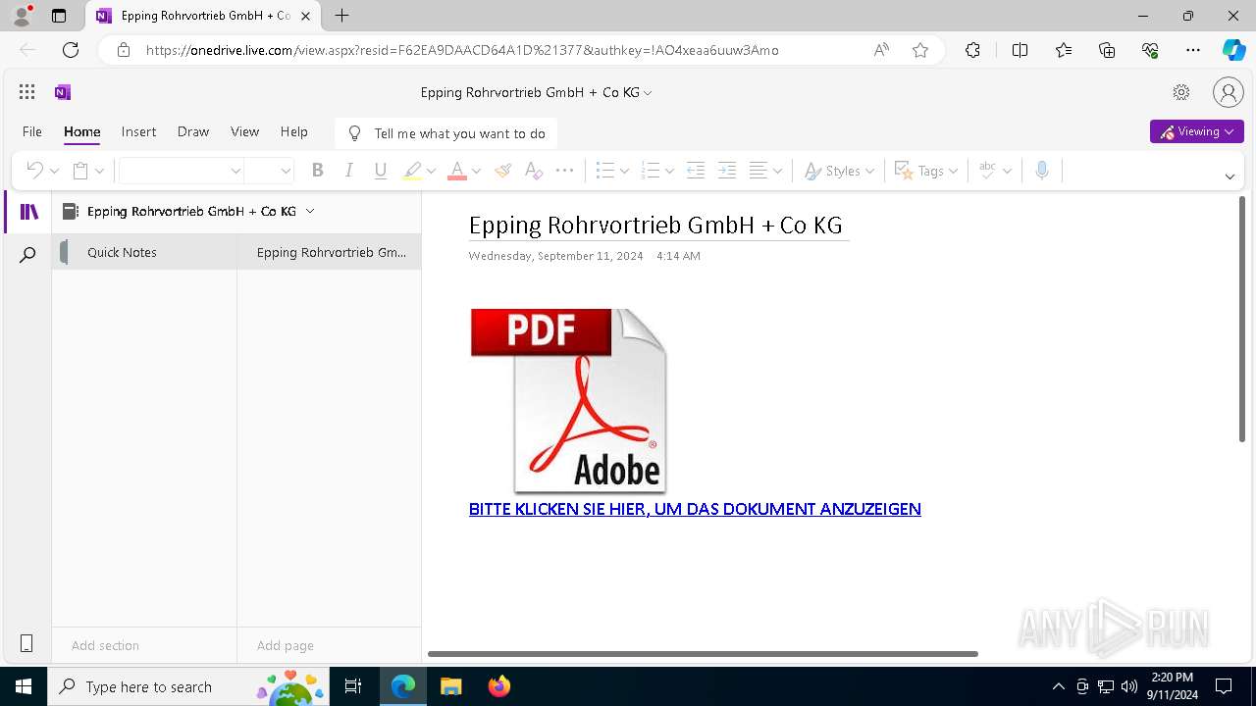Apply the red font color
Screen dimensions: 1256x706
[x=457, y=171]
